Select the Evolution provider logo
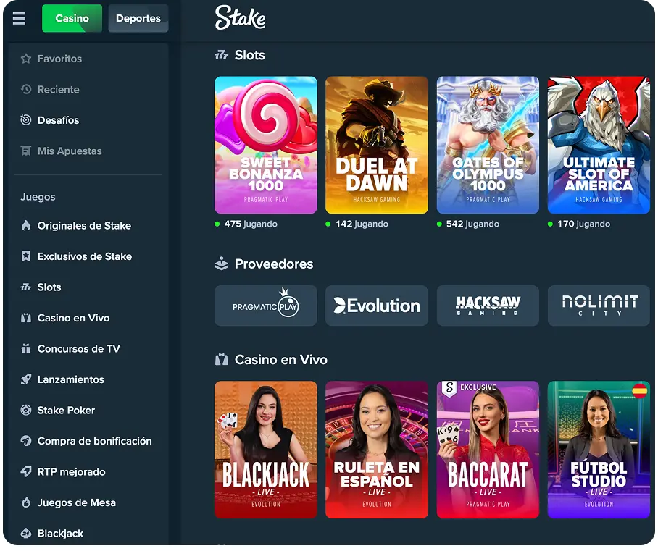The image size is (658, 551). pos(376,306)
